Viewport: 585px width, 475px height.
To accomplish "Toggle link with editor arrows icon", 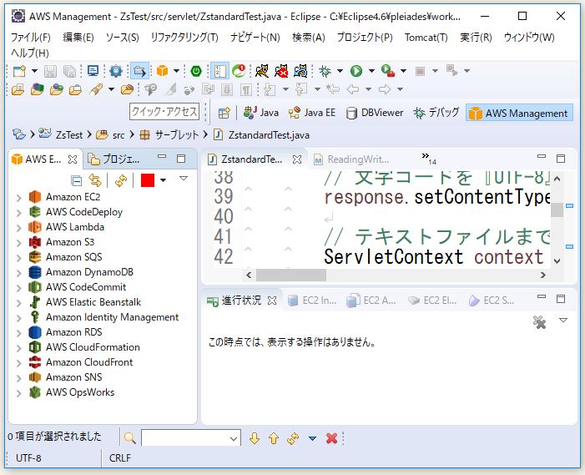I will point(95,180).
